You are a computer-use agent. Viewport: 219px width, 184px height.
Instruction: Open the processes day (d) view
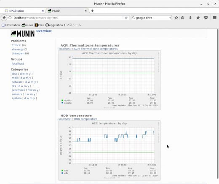29,90
